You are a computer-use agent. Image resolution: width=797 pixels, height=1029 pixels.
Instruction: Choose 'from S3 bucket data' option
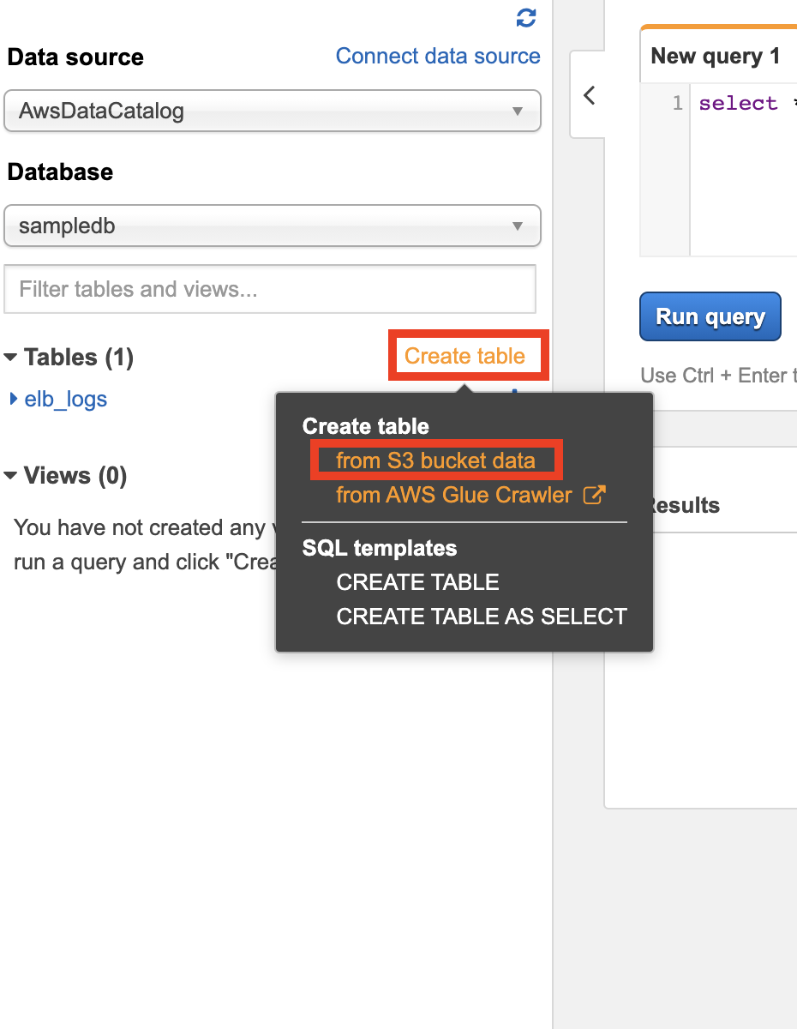click(435, 460)
